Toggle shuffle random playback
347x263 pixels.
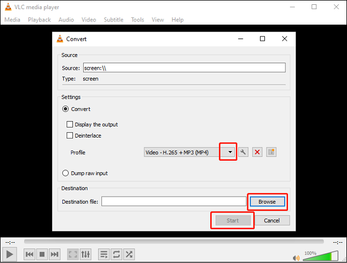(x=129, y=254)
